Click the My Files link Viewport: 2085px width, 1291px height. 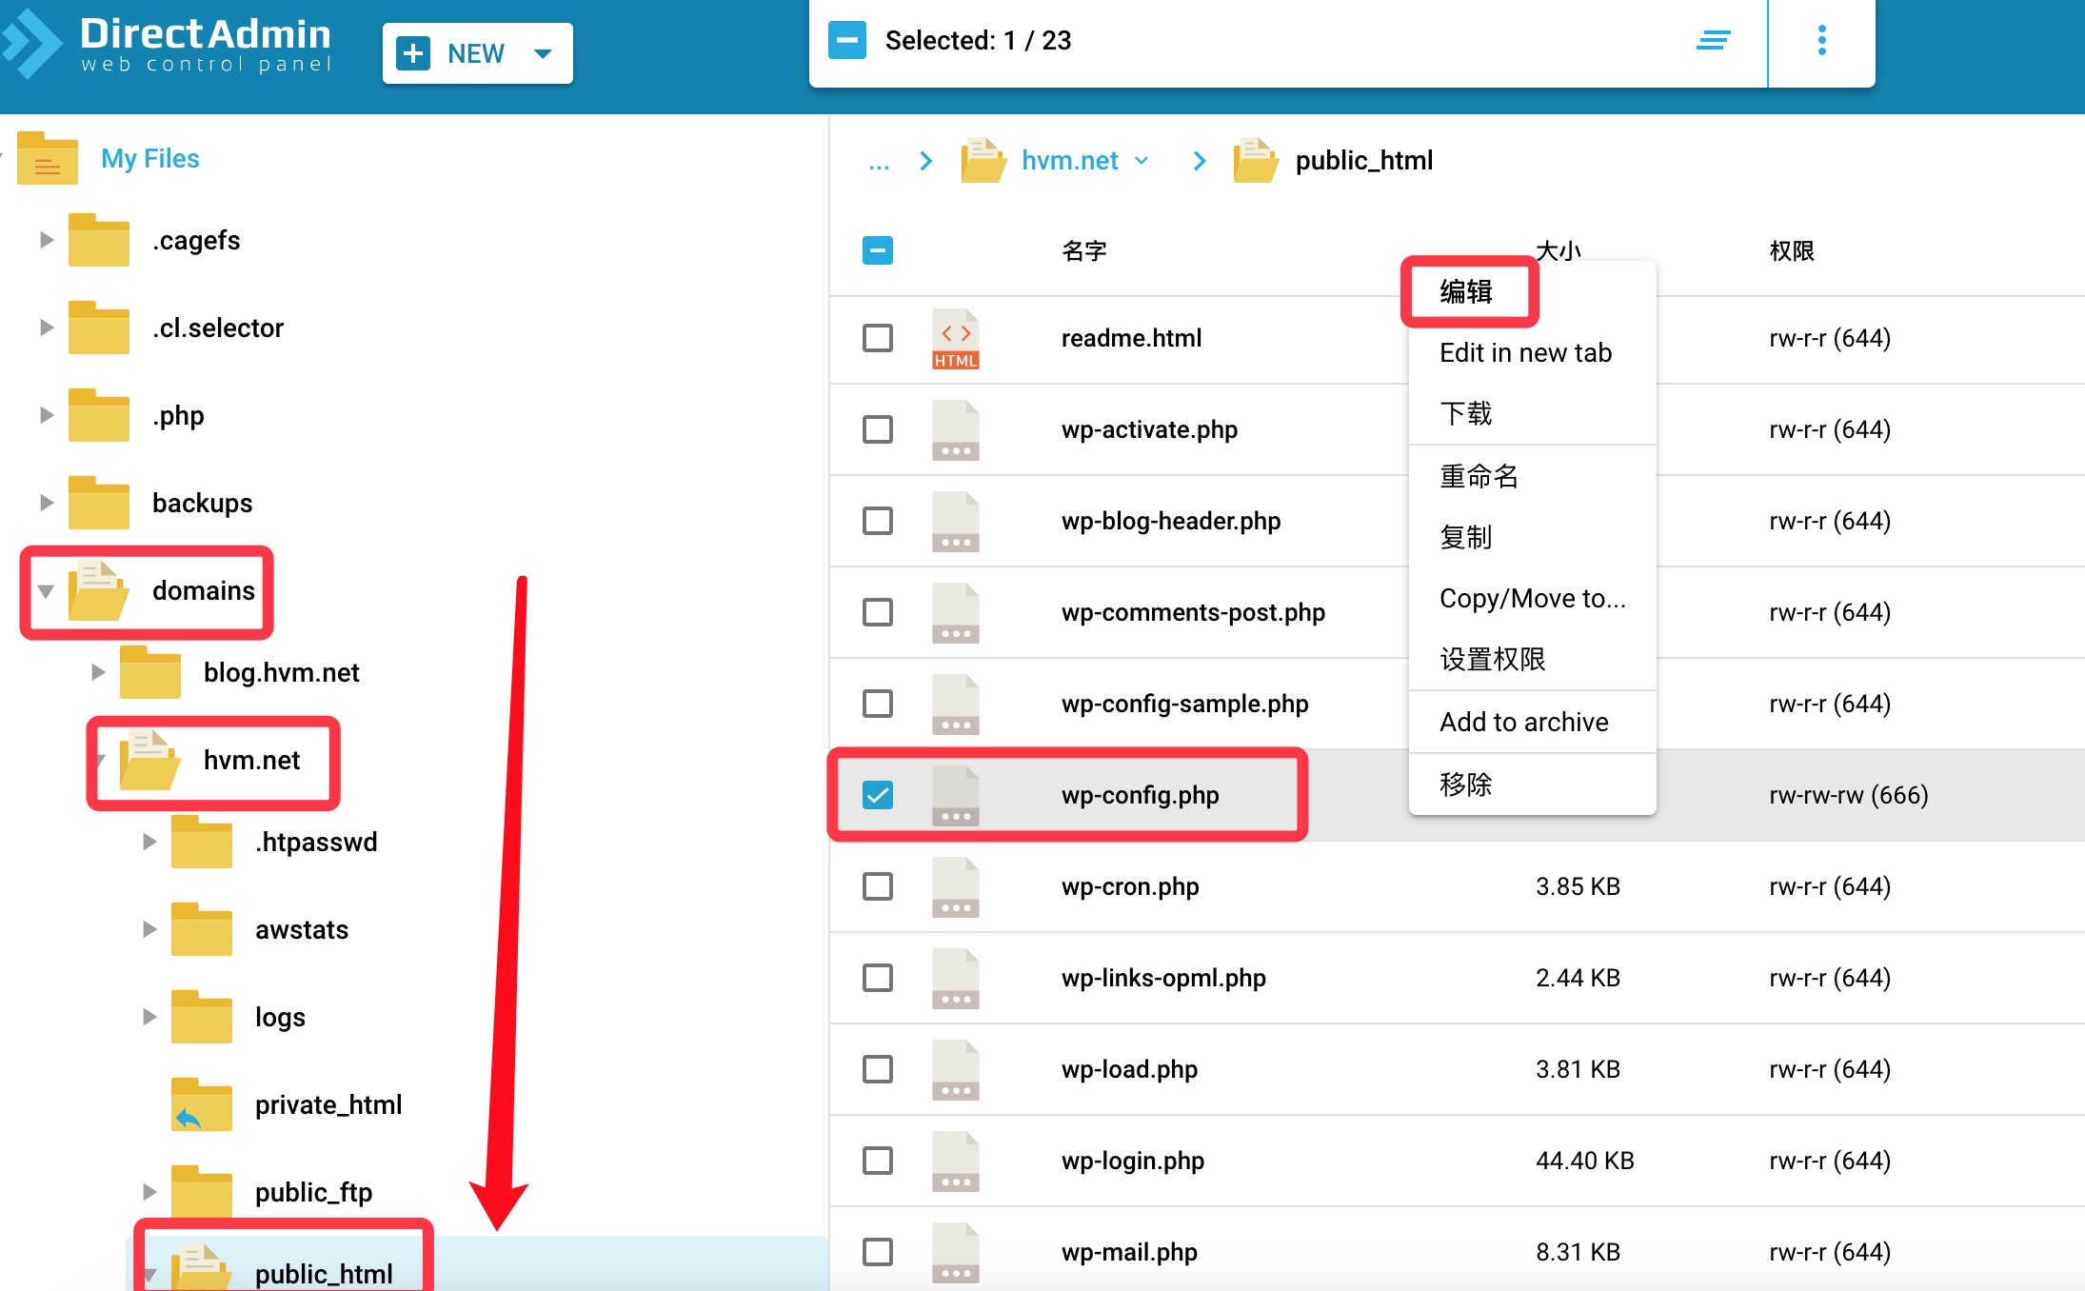coord(149,159)
